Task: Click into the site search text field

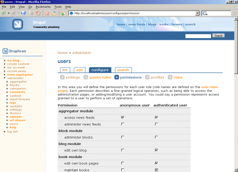Action: (x=198, y=36)
